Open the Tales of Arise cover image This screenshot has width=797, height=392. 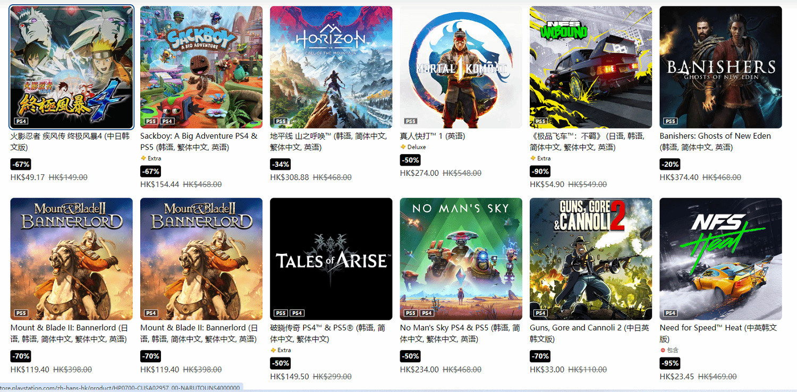click(331, 259)
